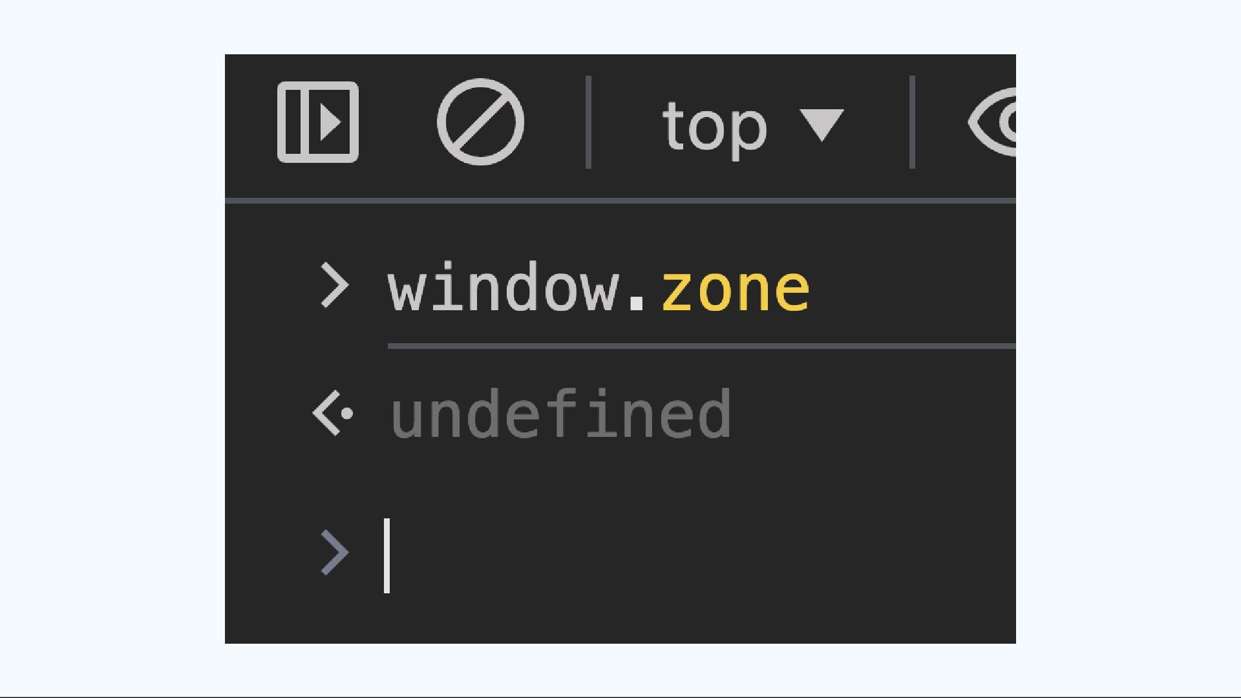Image resolution: width=1241 pixels, height=698 pixels.
Task: Click the separator line under window.zone
Action: click(701, 346)
